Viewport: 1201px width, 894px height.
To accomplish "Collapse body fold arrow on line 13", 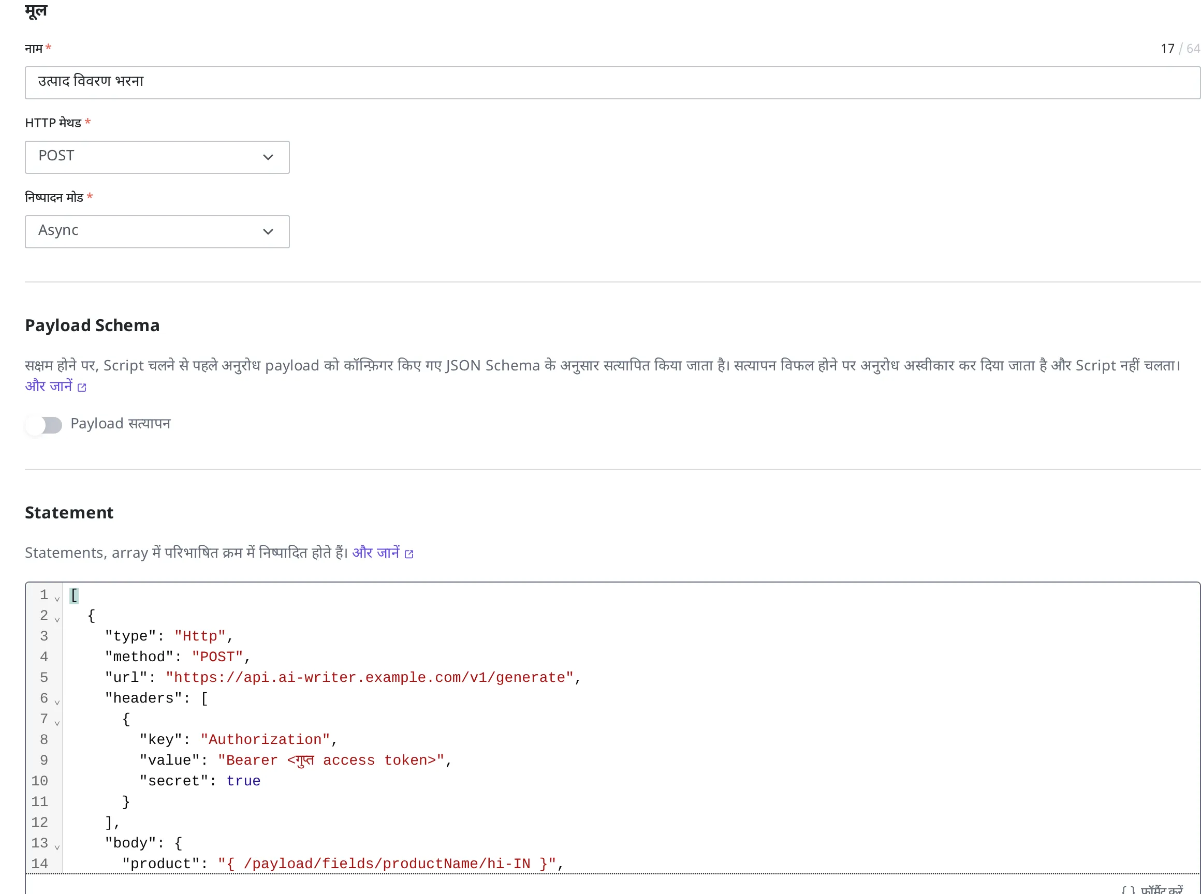I will pos(57,847).
